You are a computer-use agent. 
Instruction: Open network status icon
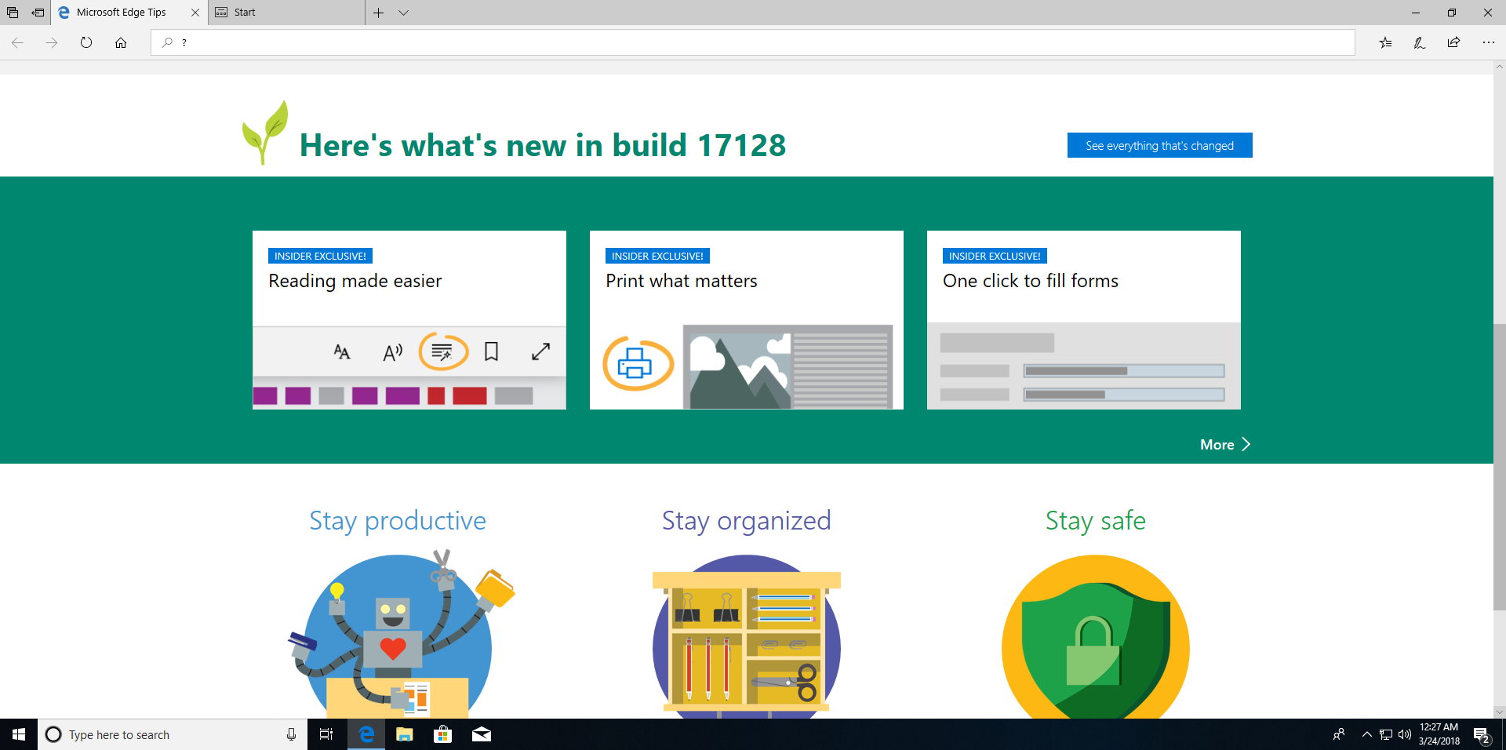coord(1386,735)
